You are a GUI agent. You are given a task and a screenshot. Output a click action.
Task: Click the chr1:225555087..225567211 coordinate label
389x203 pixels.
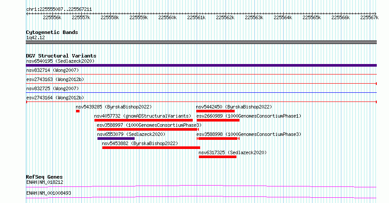(59, 10)
